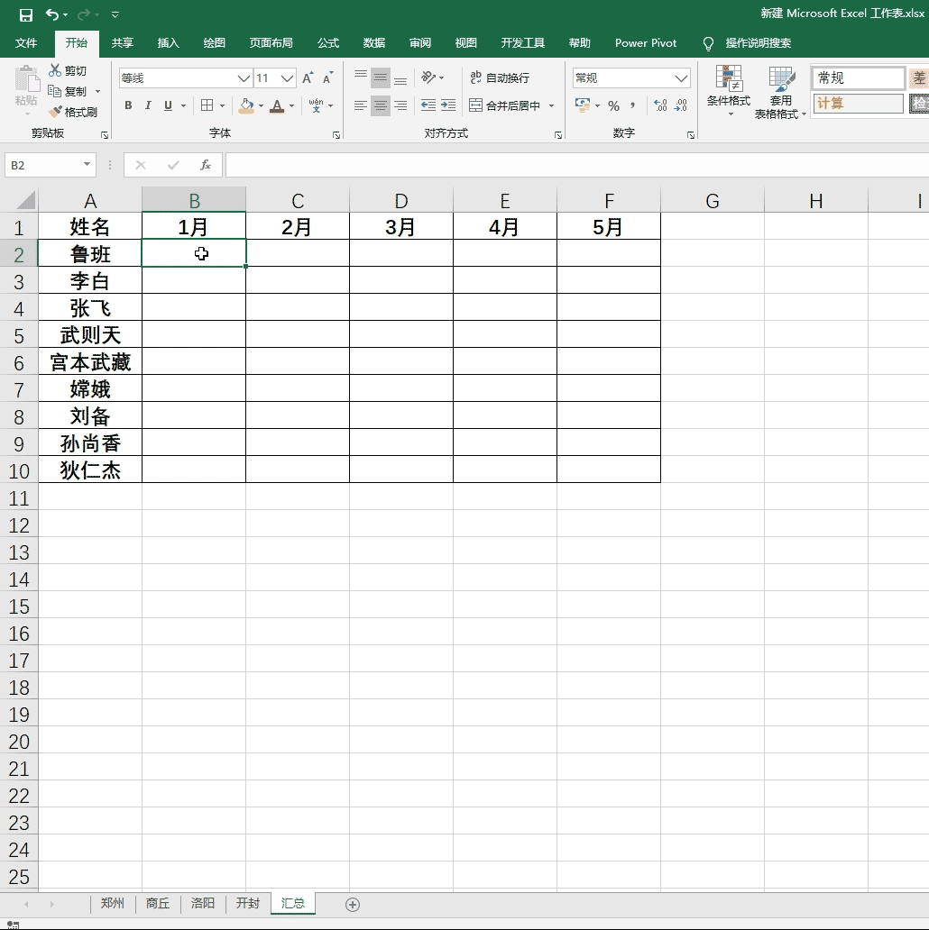Viewport: 929px width, 930px height.
Task: Apply the 常规 Normal cell style
Action: coord(859,77)
